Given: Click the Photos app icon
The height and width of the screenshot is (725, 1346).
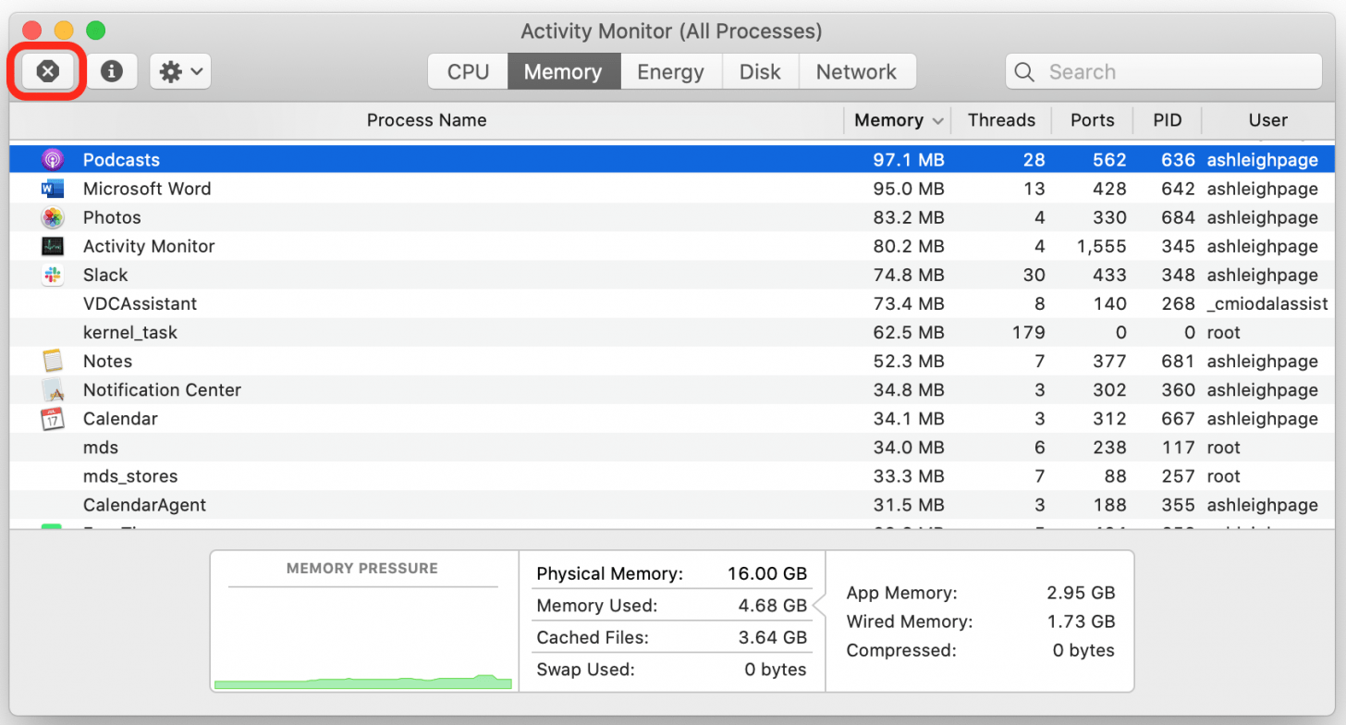Looking at the screenshot, I should pos(53,217).
